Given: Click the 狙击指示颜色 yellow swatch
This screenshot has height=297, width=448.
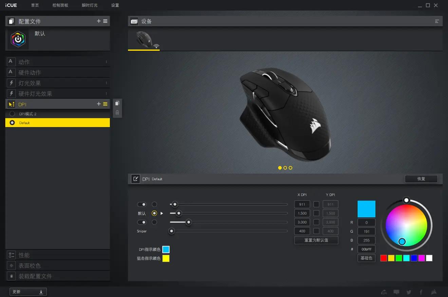Looking at the screenshot, I should tap(166, 258).
